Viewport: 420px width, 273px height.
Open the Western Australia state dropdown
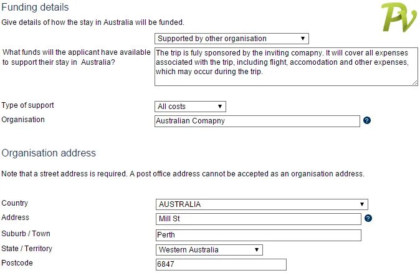pyautogui.click(x=209, y=250)
